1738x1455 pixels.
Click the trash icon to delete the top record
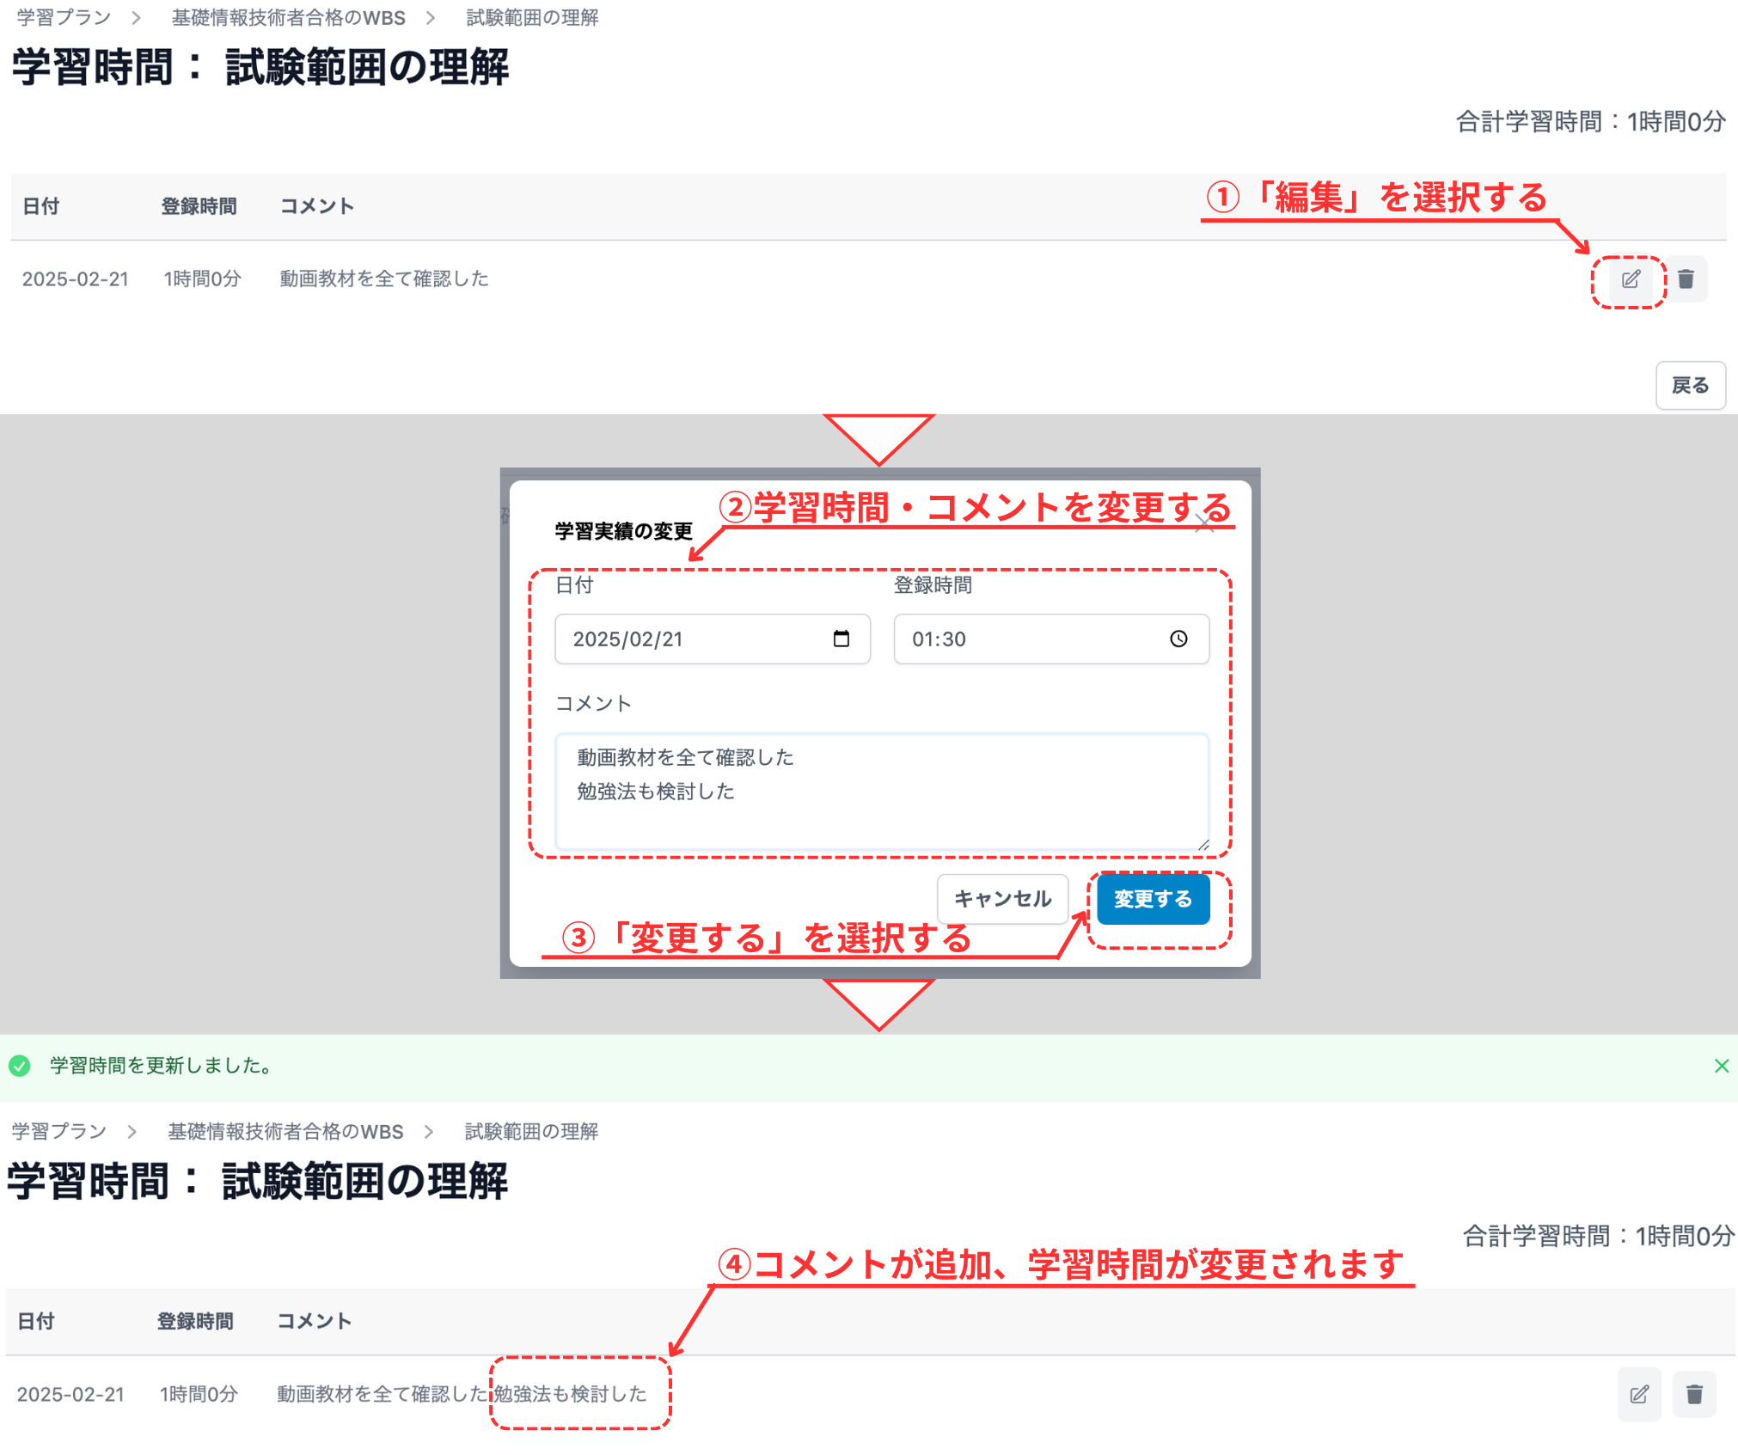click(x=1685, y=278)
